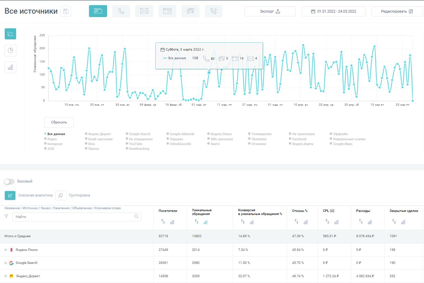Show chart for the Конверсия column

click(x=252, y=222)
